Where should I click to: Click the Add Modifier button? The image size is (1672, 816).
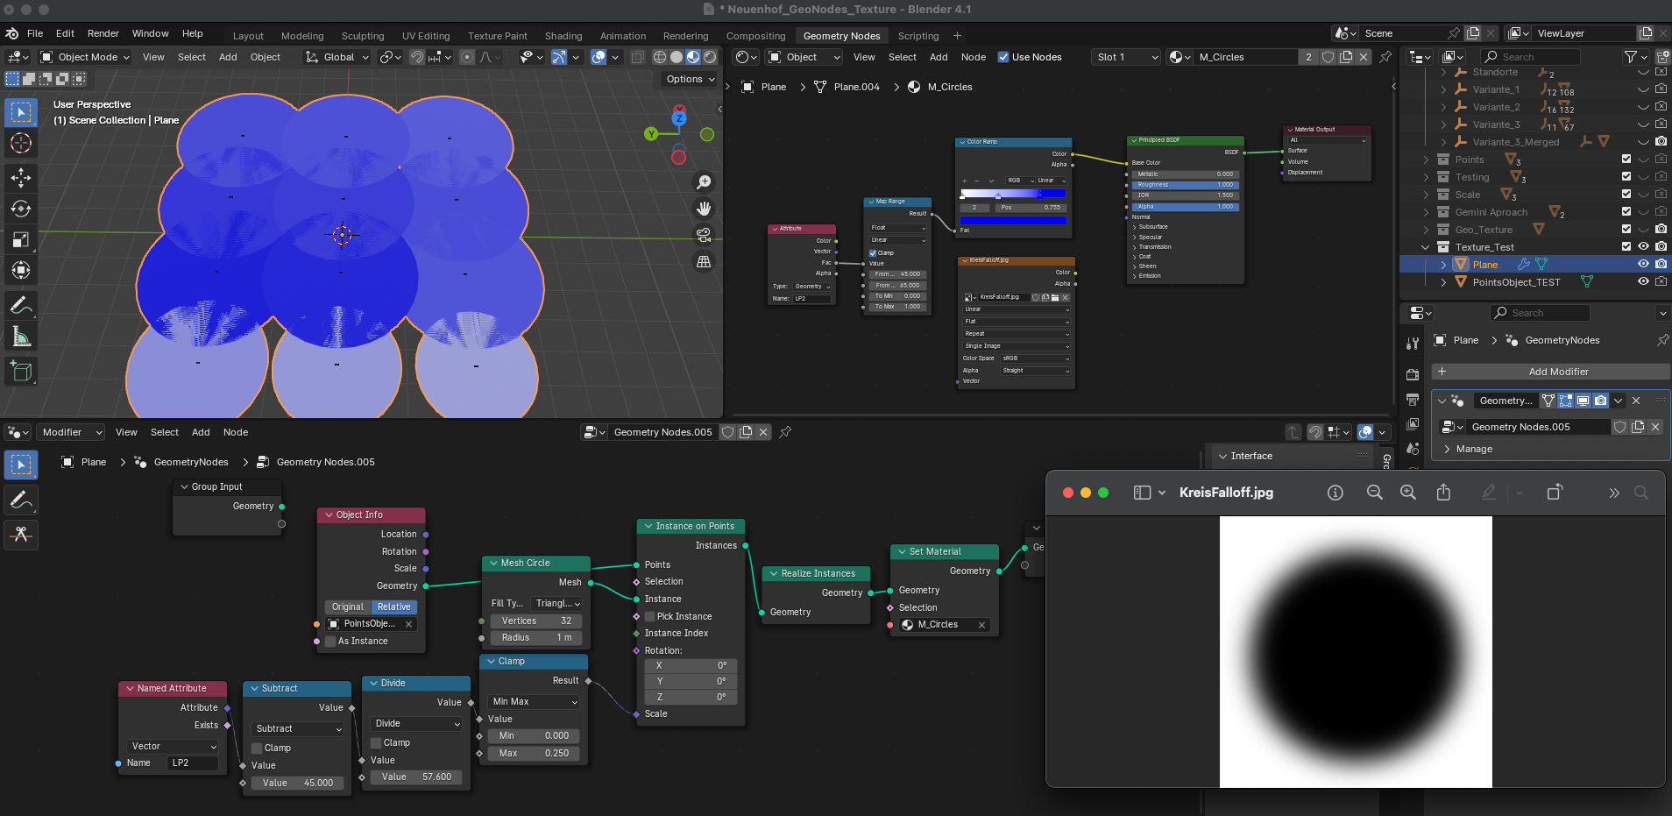coord(1550,372)
